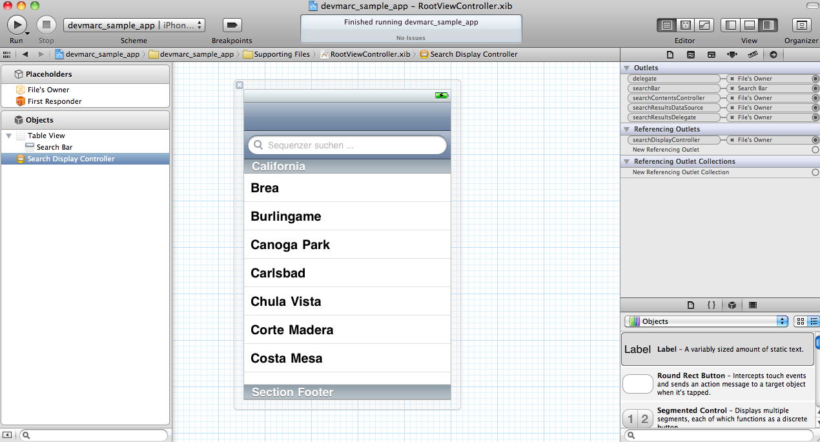Screen dimensions: 820x442
Task: Open the Connections inspector
Action: [774, 54]
